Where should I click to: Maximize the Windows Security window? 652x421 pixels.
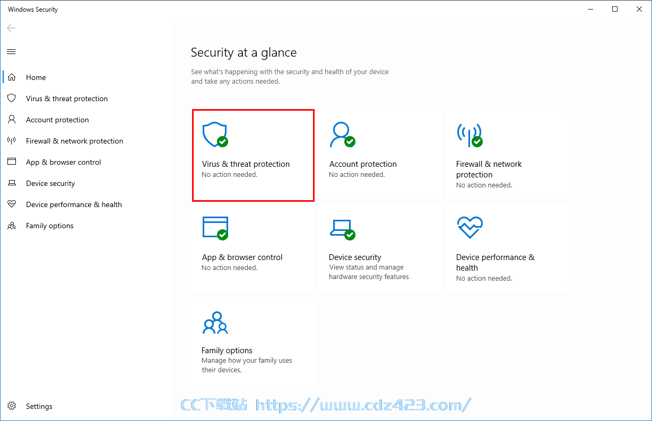click(x=615, y=9)
